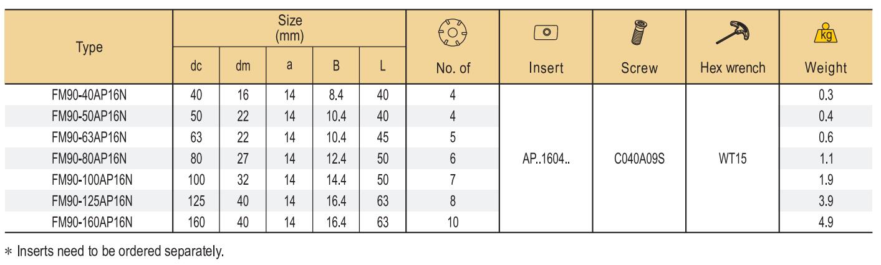The image size is (881, 265).
Task: Select the FM90-40AP16N type cell
Action: coord(90,95)
